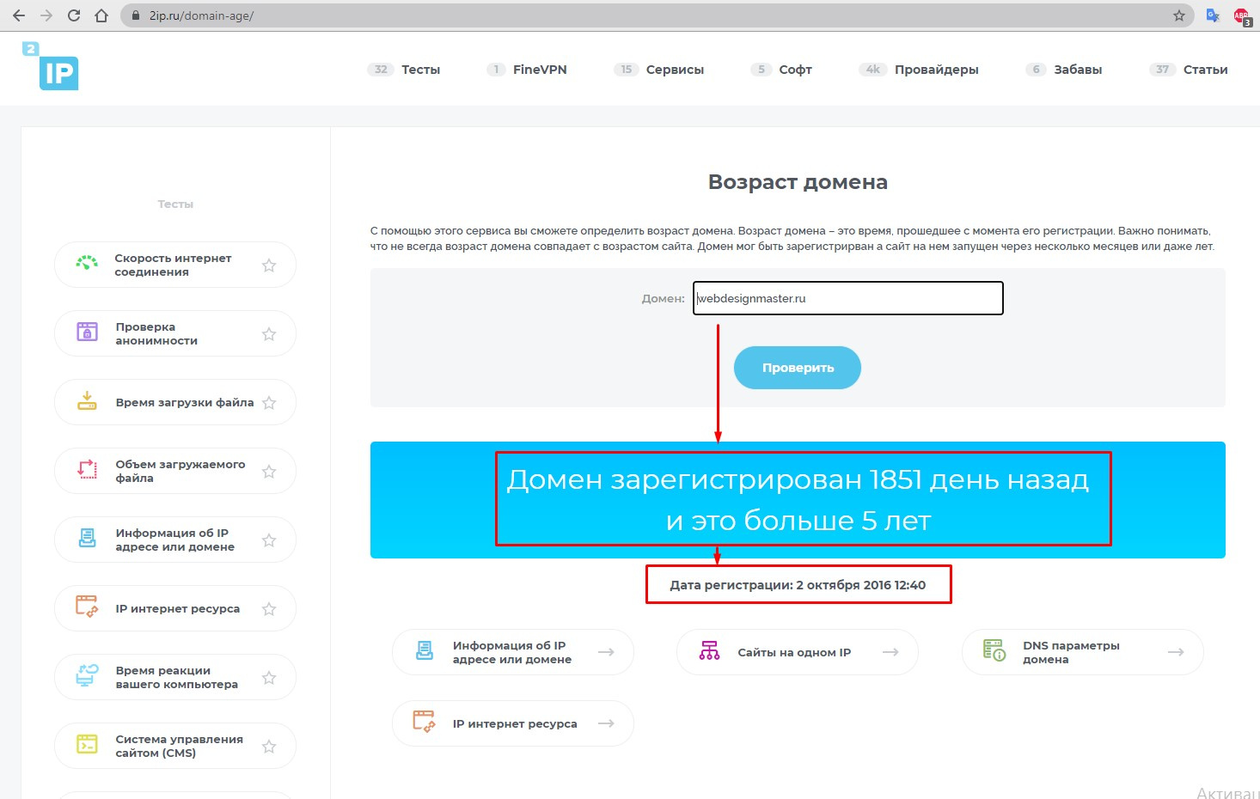Image resolution: width=1260 pixels, height=799 pixels.
Task: Favorite the speed test with its star
Action: (x=269, y=265)
